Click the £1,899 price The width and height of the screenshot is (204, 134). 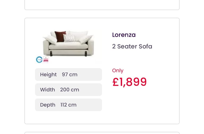(x=129, y=82)
